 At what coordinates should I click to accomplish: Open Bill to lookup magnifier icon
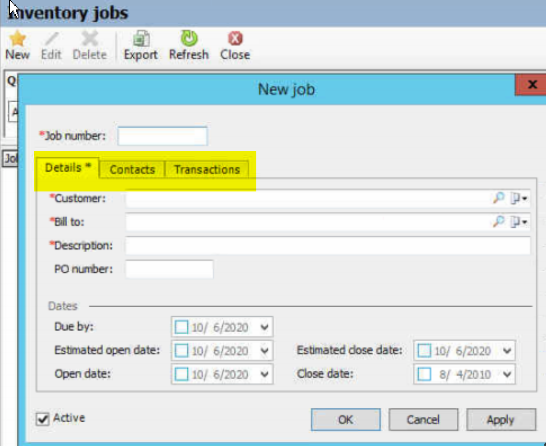499,221
